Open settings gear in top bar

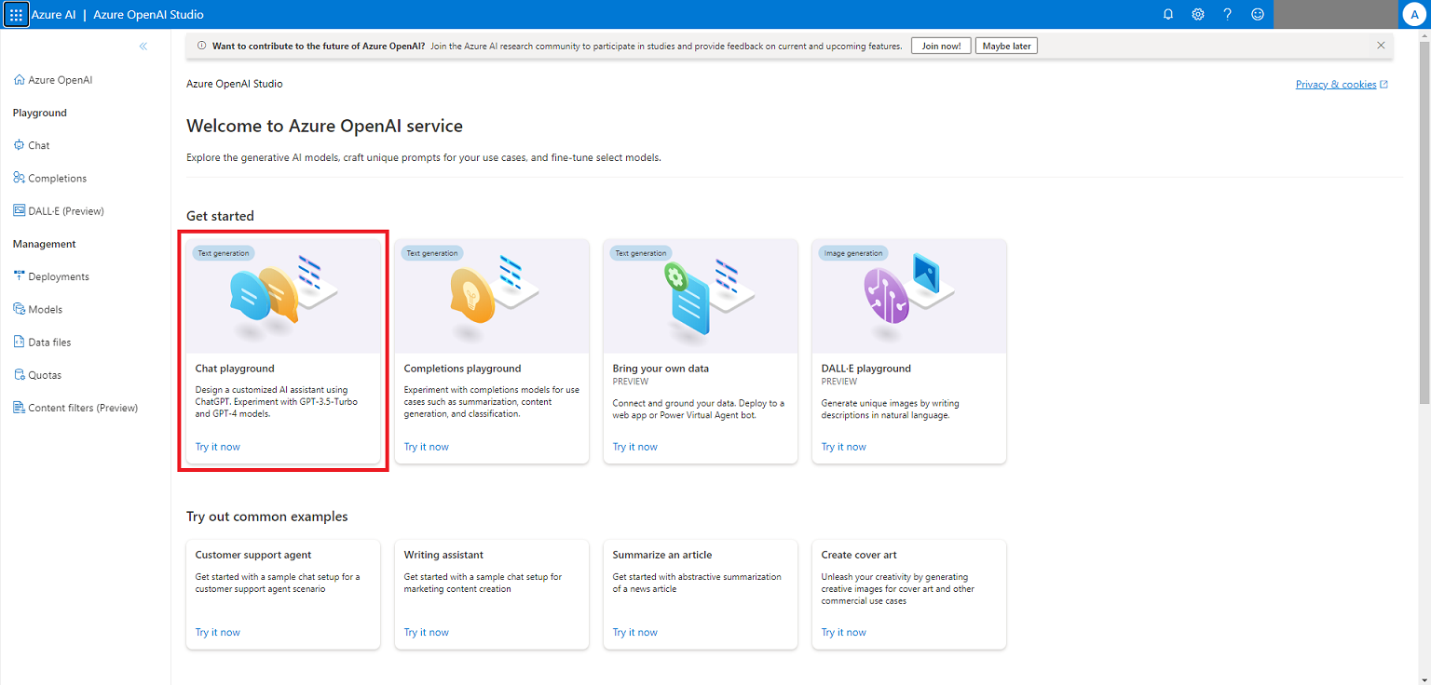[1198, 15]
